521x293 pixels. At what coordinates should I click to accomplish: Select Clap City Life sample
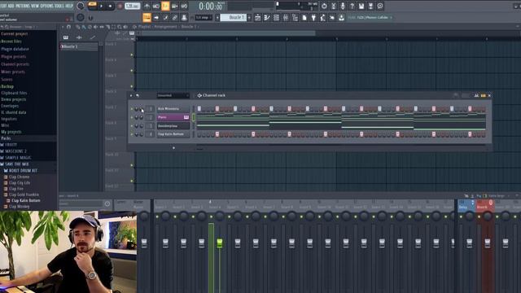[x=20, y=182]
